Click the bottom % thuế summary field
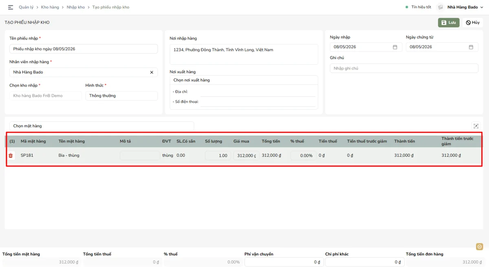 pos(203,262)
